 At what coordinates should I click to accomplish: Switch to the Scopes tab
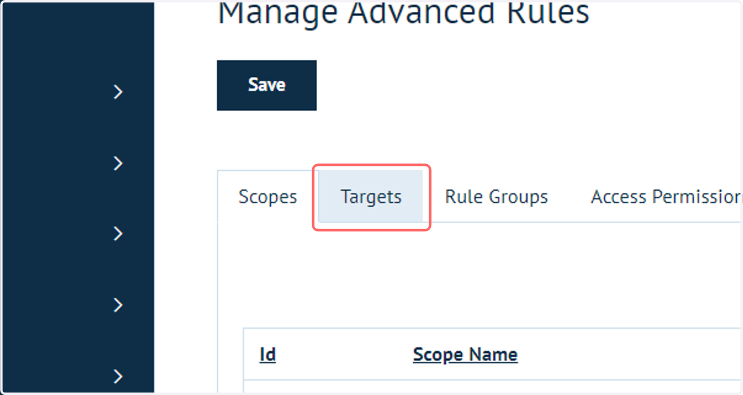(x=267, y=197)
